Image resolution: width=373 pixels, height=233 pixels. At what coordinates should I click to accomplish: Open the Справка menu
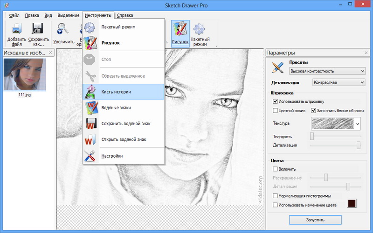[125, 15]
